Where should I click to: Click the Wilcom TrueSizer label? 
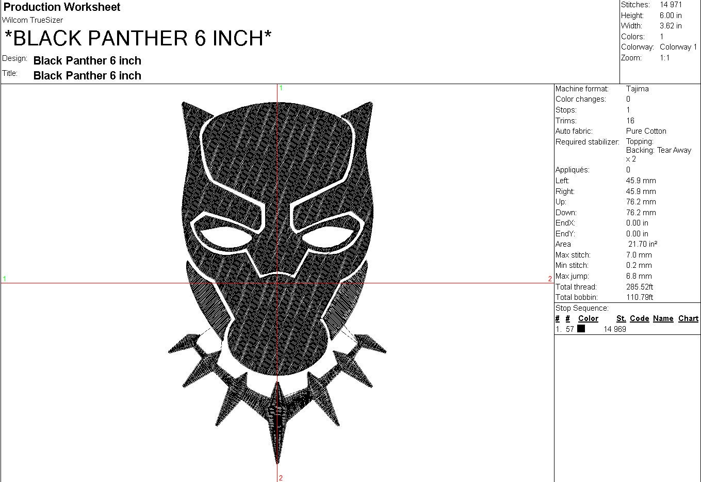(x=32, y=20)
